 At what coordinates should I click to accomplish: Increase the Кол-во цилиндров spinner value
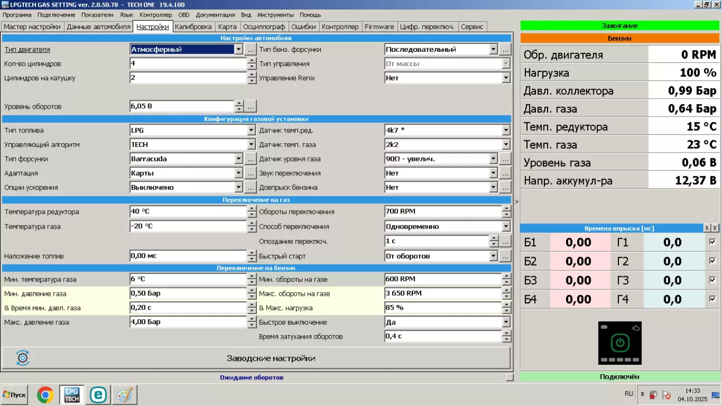251,61
